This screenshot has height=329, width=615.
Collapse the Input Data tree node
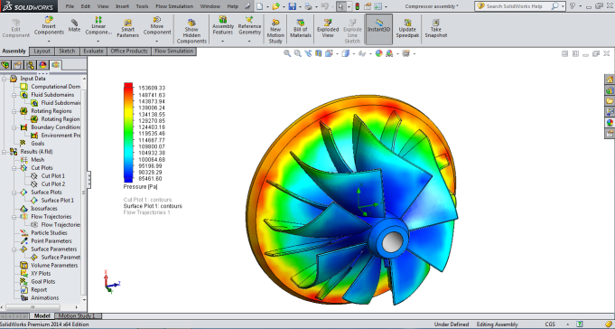click(4, 79)
